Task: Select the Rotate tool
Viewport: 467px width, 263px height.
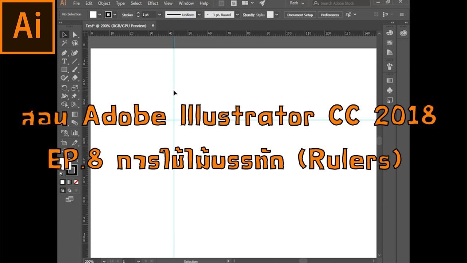Action: coord(65,88)
